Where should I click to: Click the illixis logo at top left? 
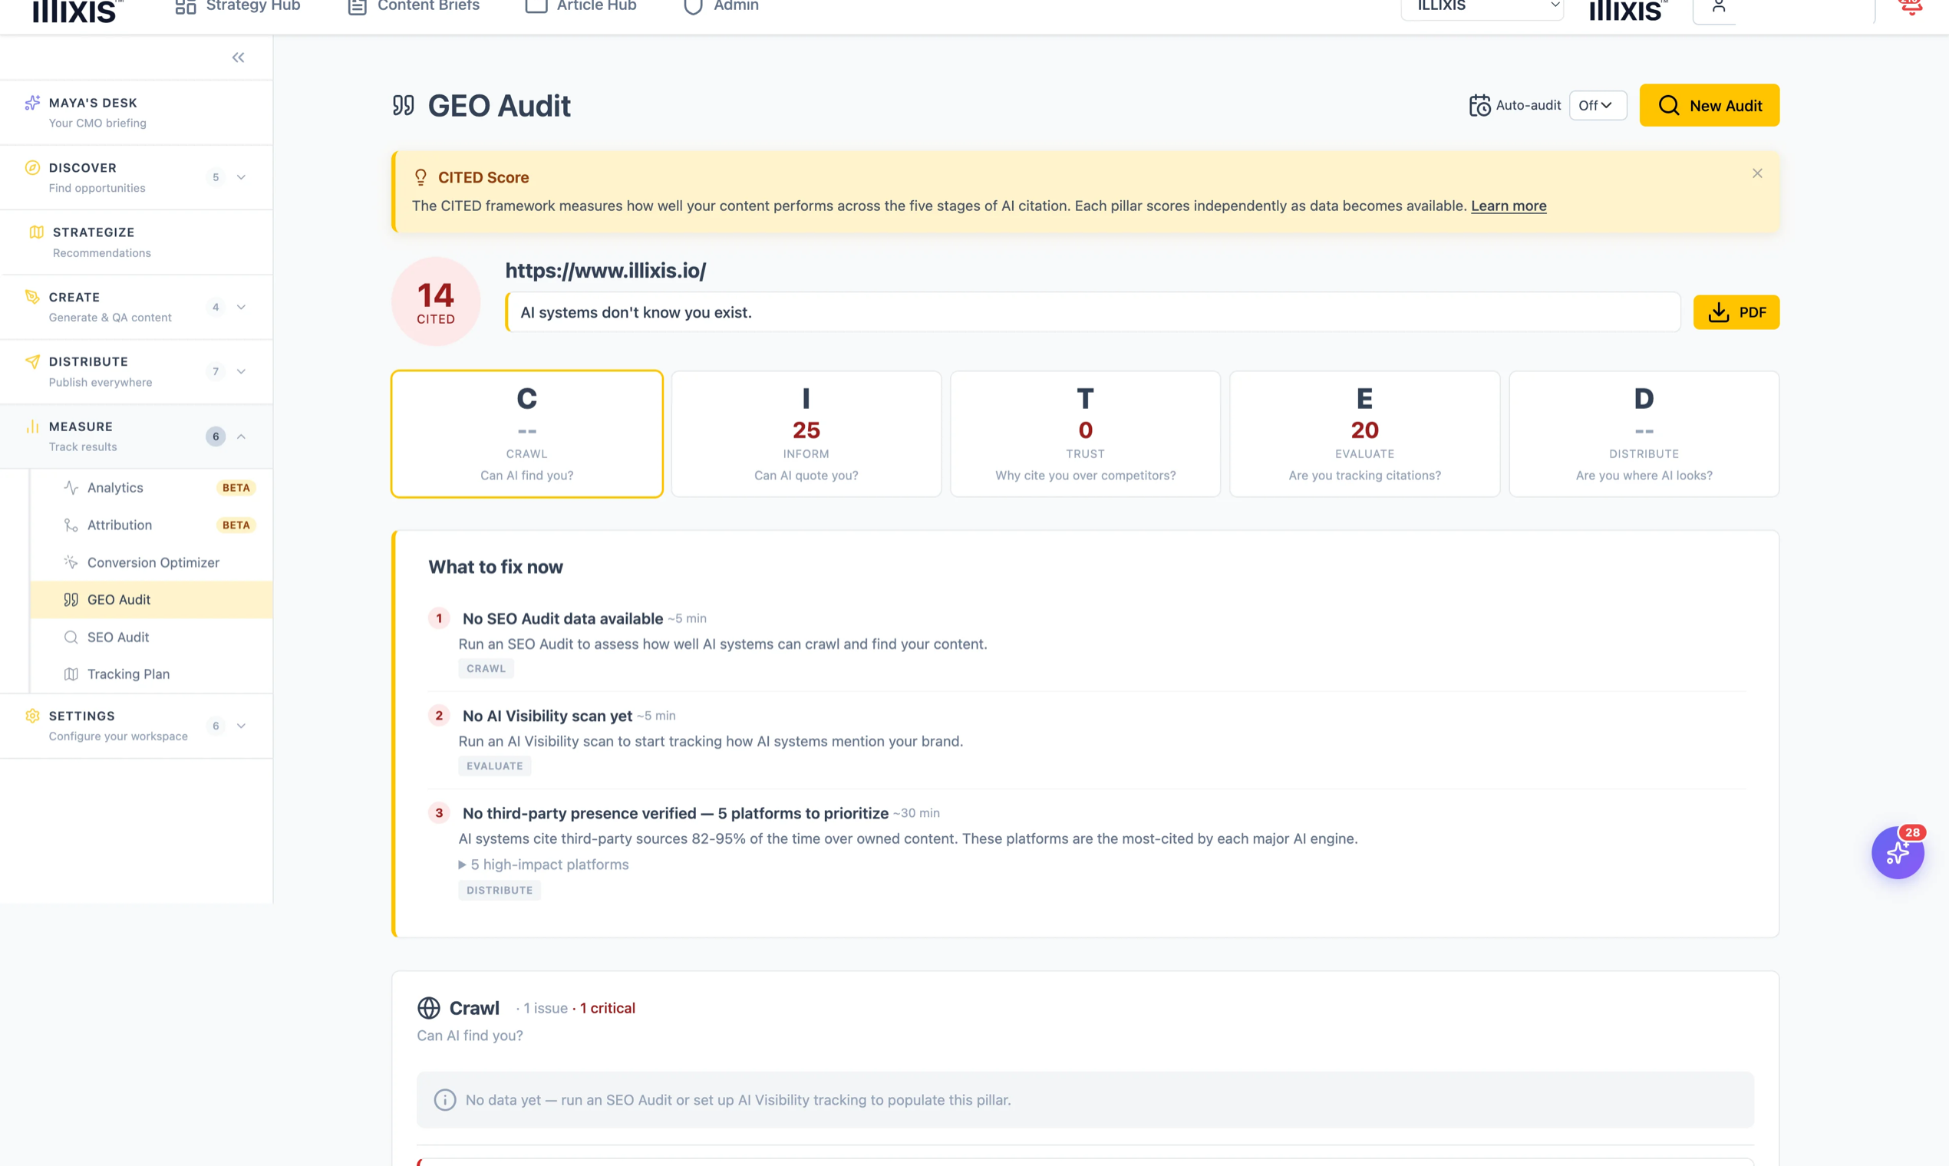click(77, 9)
